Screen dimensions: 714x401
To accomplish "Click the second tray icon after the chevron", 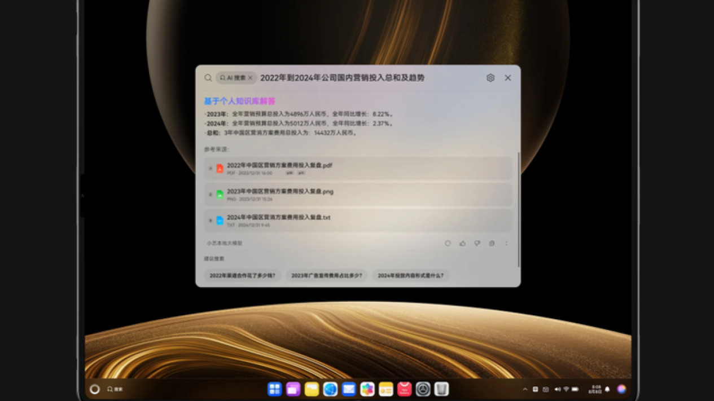I will (x=546, y=389).
